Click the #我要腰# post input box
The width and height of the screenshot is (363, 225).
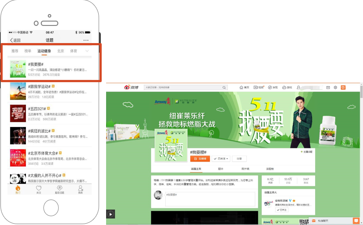tap(210, 199)
